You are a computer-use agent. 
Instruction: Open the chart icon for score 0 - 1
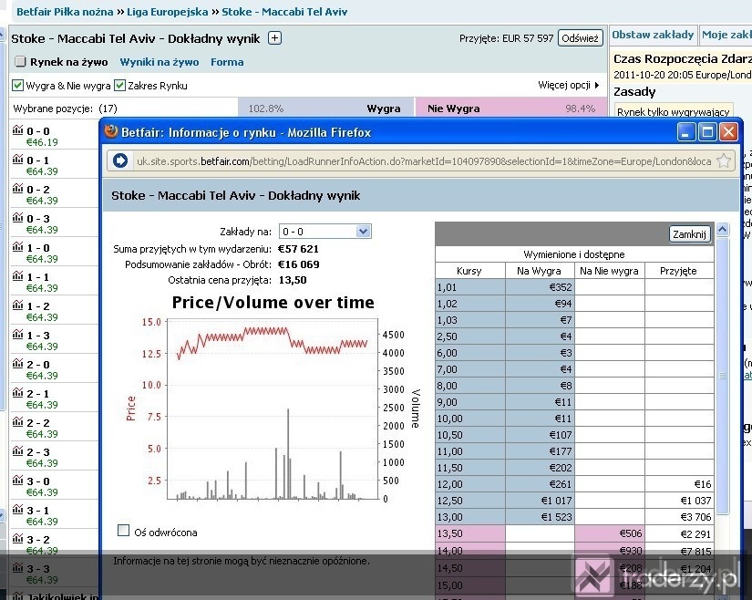click(17, 160)
